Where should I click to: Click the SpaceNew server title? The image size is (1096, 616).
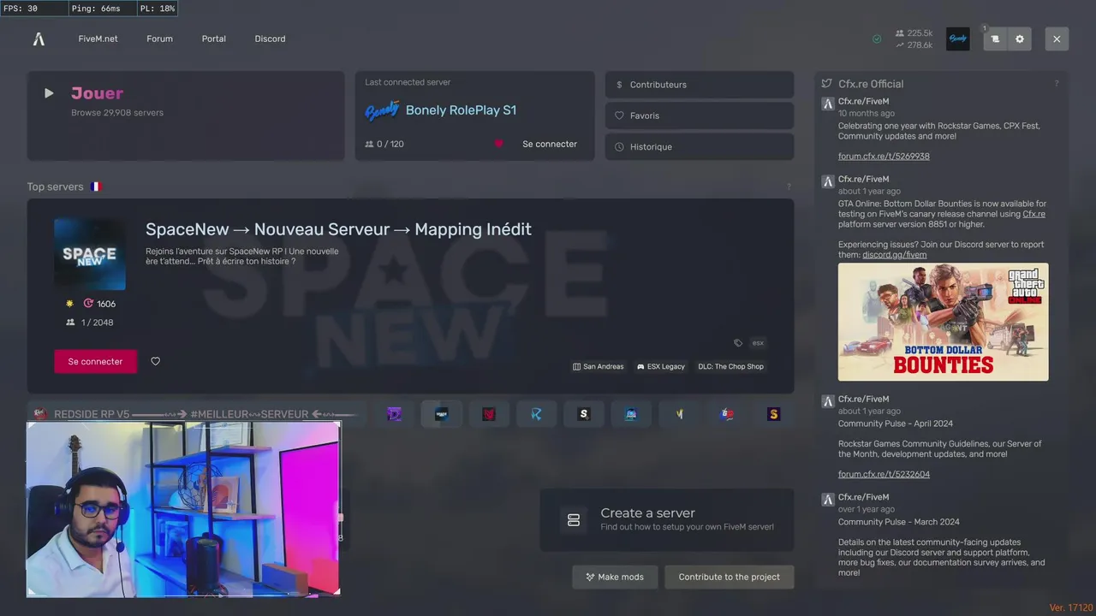click(338, 229)
